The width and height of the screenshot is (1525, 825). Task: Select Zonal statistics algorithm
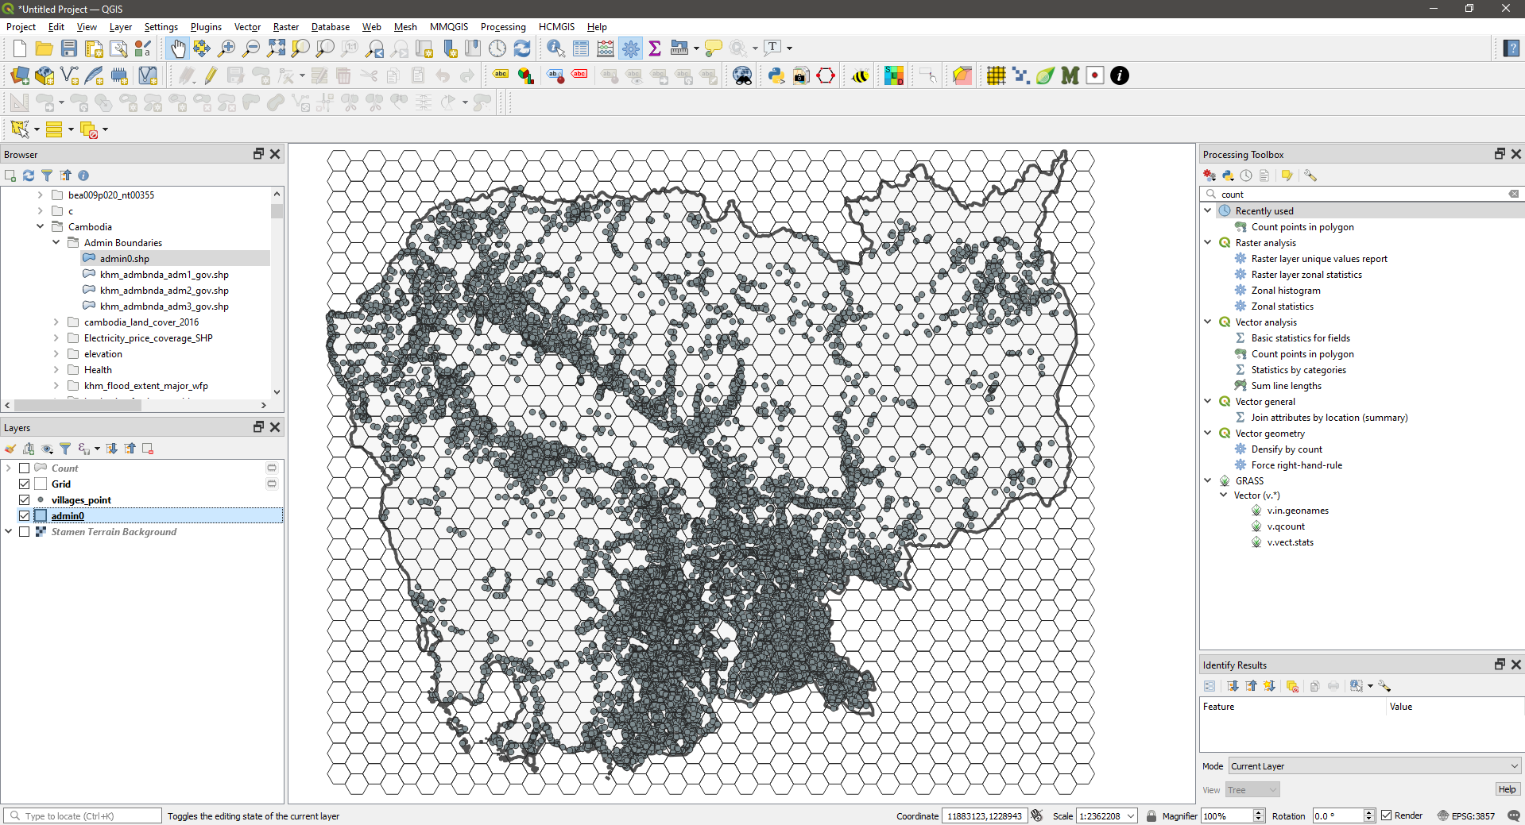pos(1283,306)
